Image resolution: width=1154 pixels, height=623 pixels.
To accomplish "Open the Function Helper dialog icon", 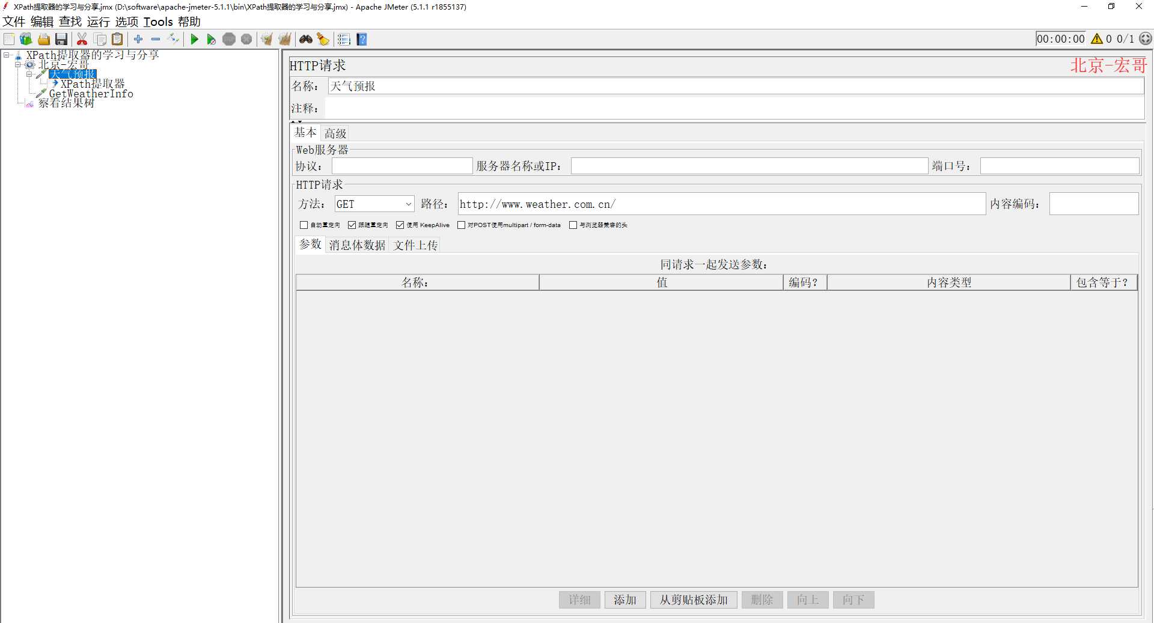I will 344,39.
